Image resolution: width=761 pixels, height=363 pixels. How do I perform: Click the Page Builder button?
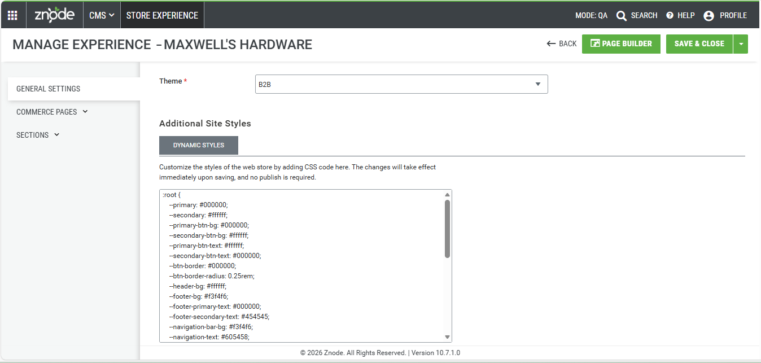(621, 44)
